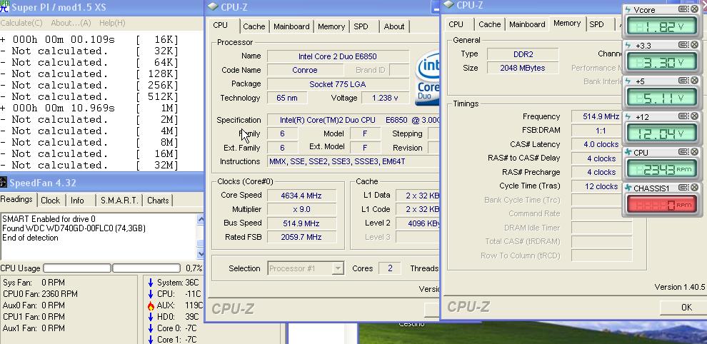707x344 pixels.
Task: Open the Processor #1 selection dropdown
Action: click(x=337, y=269)
